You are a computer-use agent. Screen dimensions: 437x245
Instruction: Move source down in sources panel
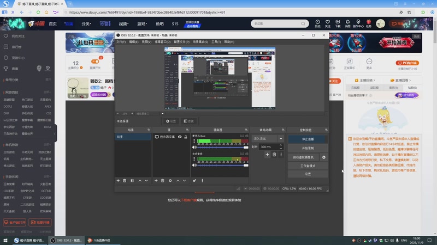(184, 181)
